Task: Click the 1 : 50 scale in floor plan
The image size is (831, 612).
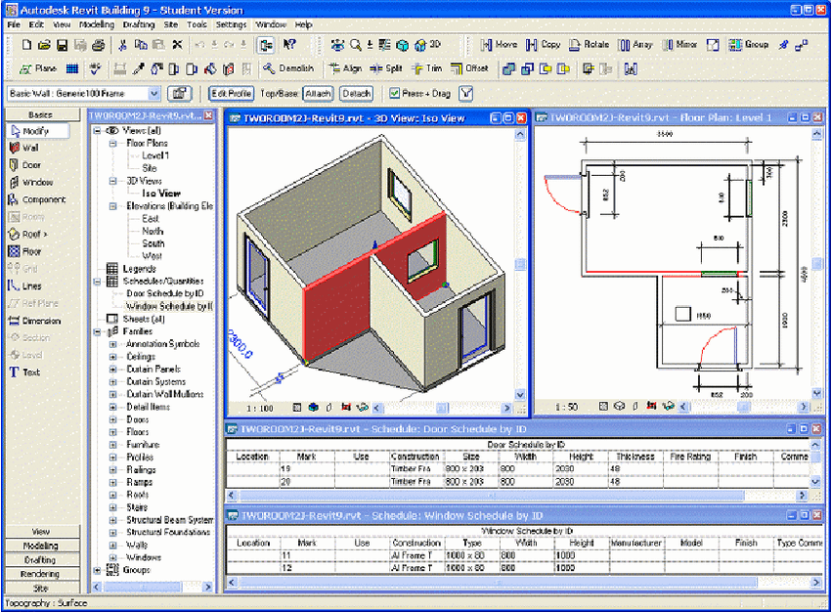Action: (566, 408)
